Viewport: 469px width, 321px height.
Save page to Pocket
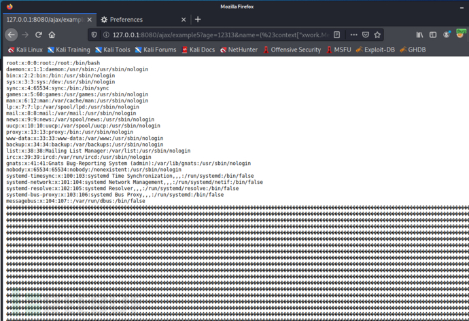pyautogui.click(x=365, y=35)
